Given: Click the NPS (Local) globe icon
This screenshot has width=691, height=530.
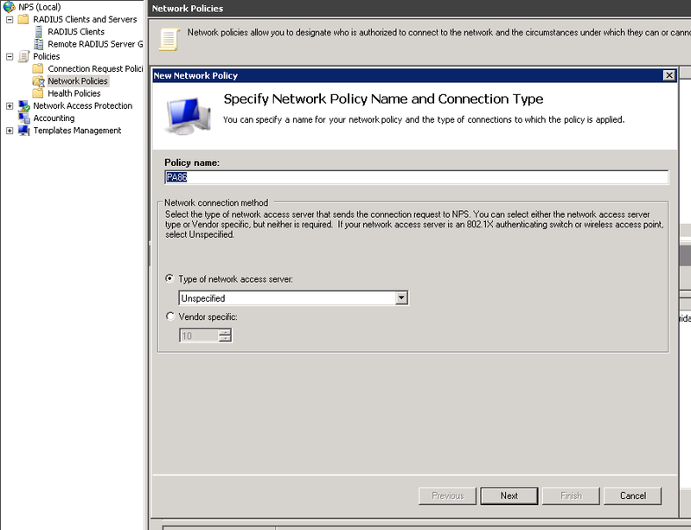Looking at the screenshot, I should click(9, 7).
